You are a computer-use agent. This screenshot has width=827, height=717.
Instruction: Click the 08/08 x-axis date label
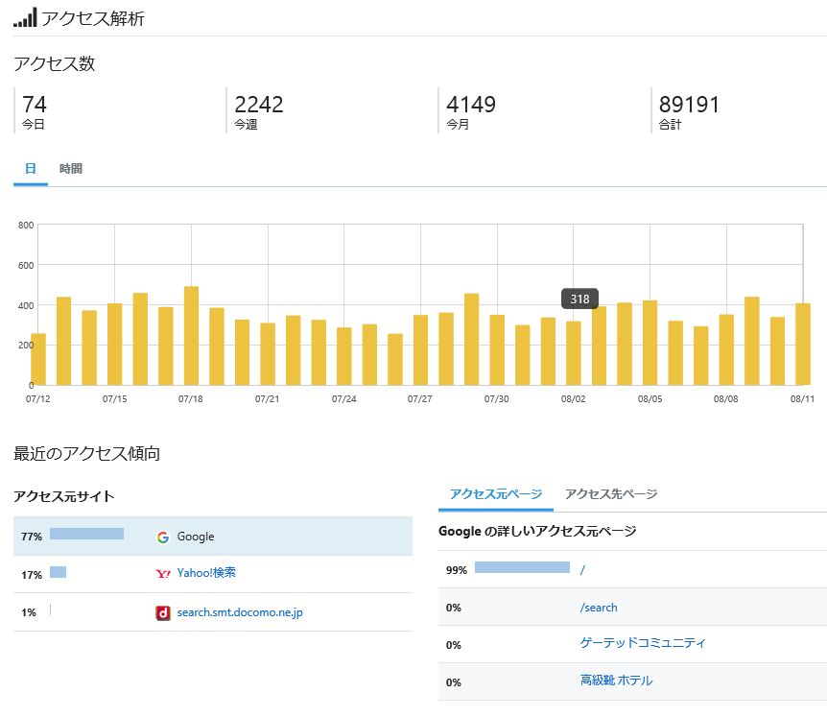click(725, 399)
